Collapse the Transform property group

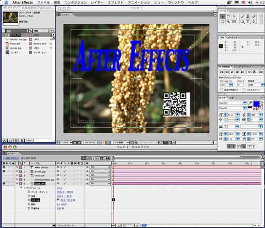pos(21,188)
